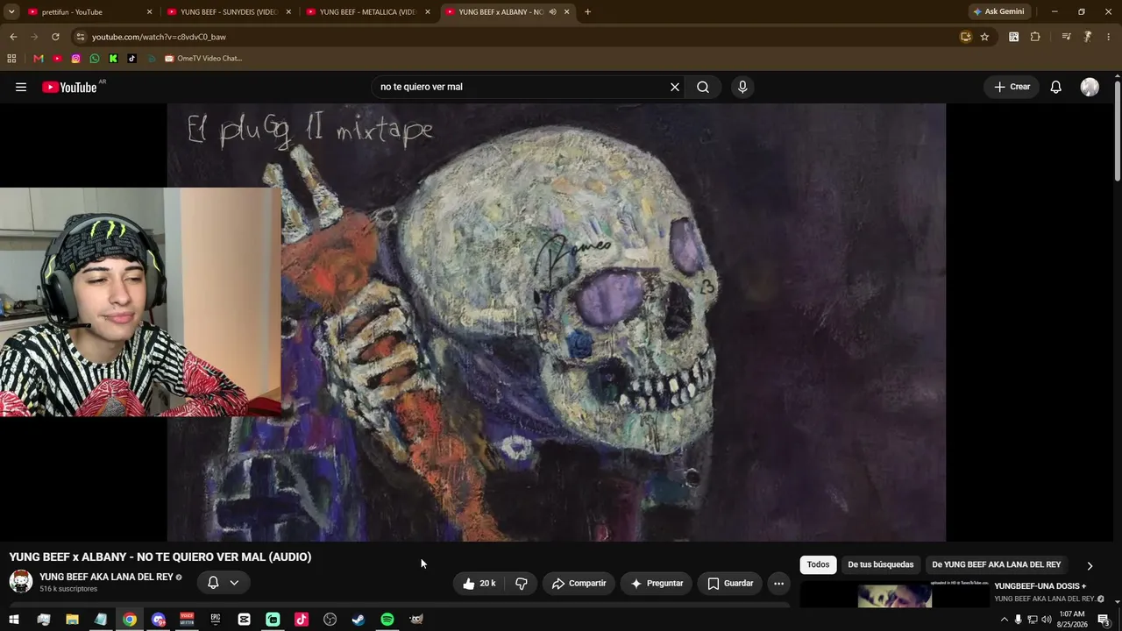The width and height of the screenshot is (1122, 631).
Task: Open YUNG BEEF AKA LANA DEL REY channel avatar
Action: coord(21,581)
